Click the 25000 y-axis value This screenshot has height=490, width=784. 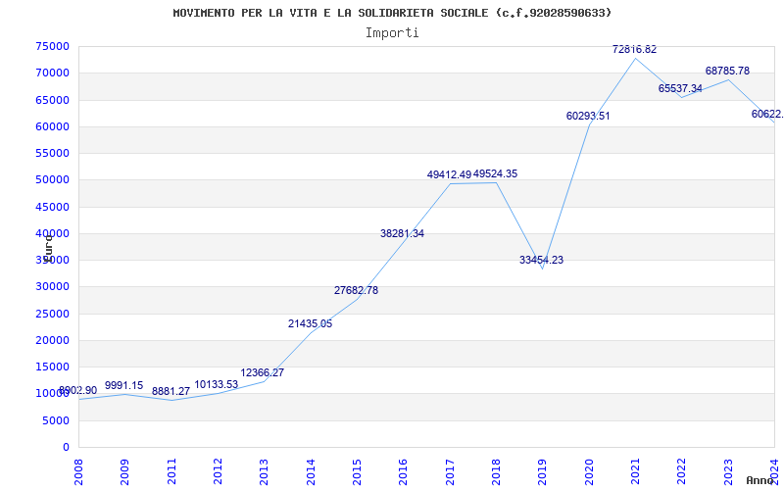(53, 314)
